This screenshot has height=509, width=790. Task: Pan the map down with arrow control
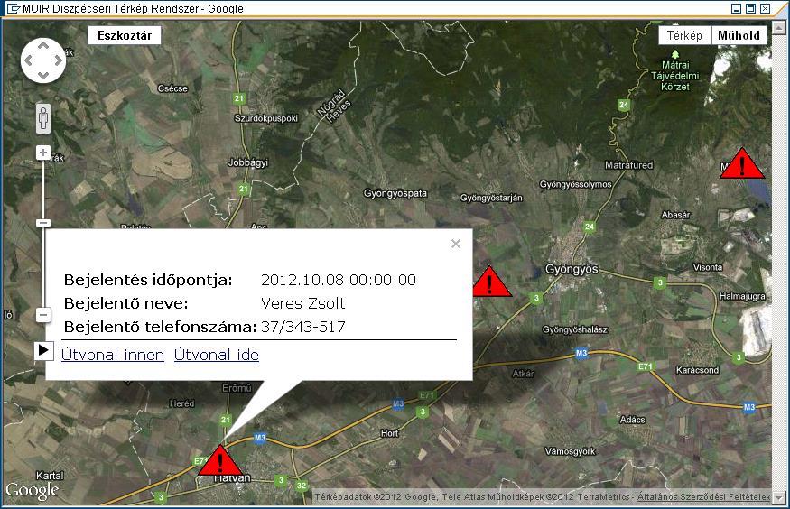(x=43, y=76)
